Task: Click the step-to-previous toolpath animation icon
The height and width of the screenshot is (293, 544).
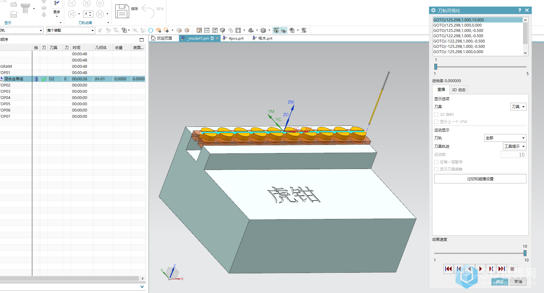Action: [72, 14]
